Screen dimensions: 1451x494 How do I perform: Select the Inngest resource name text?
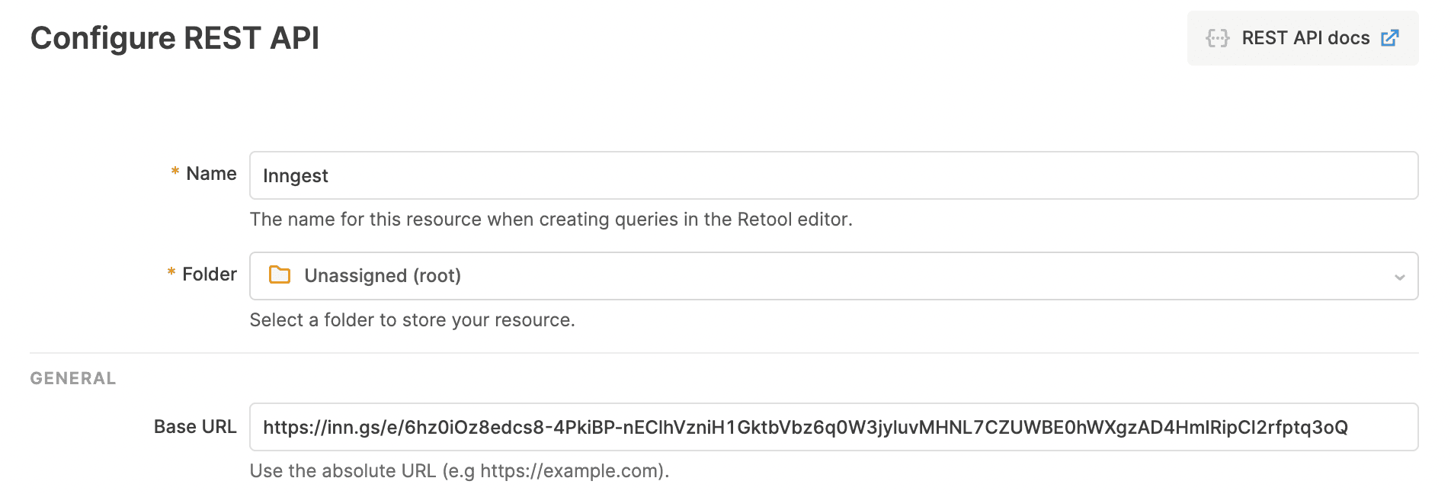296,175
